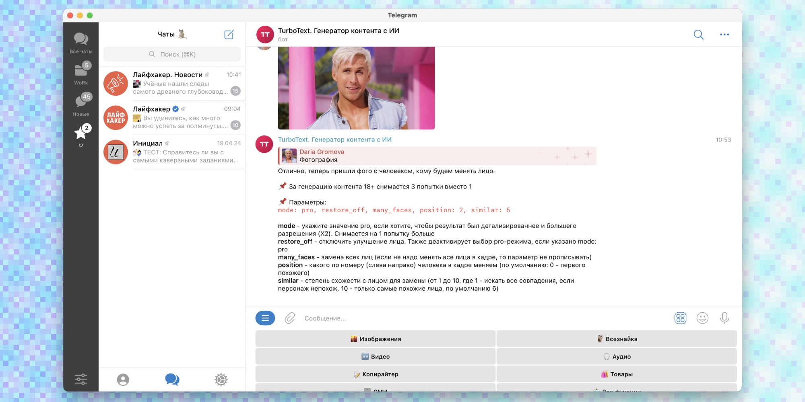Open the bot commands menu icon
The height and width of the screenshot is (402, 805).
click(265, 318)
